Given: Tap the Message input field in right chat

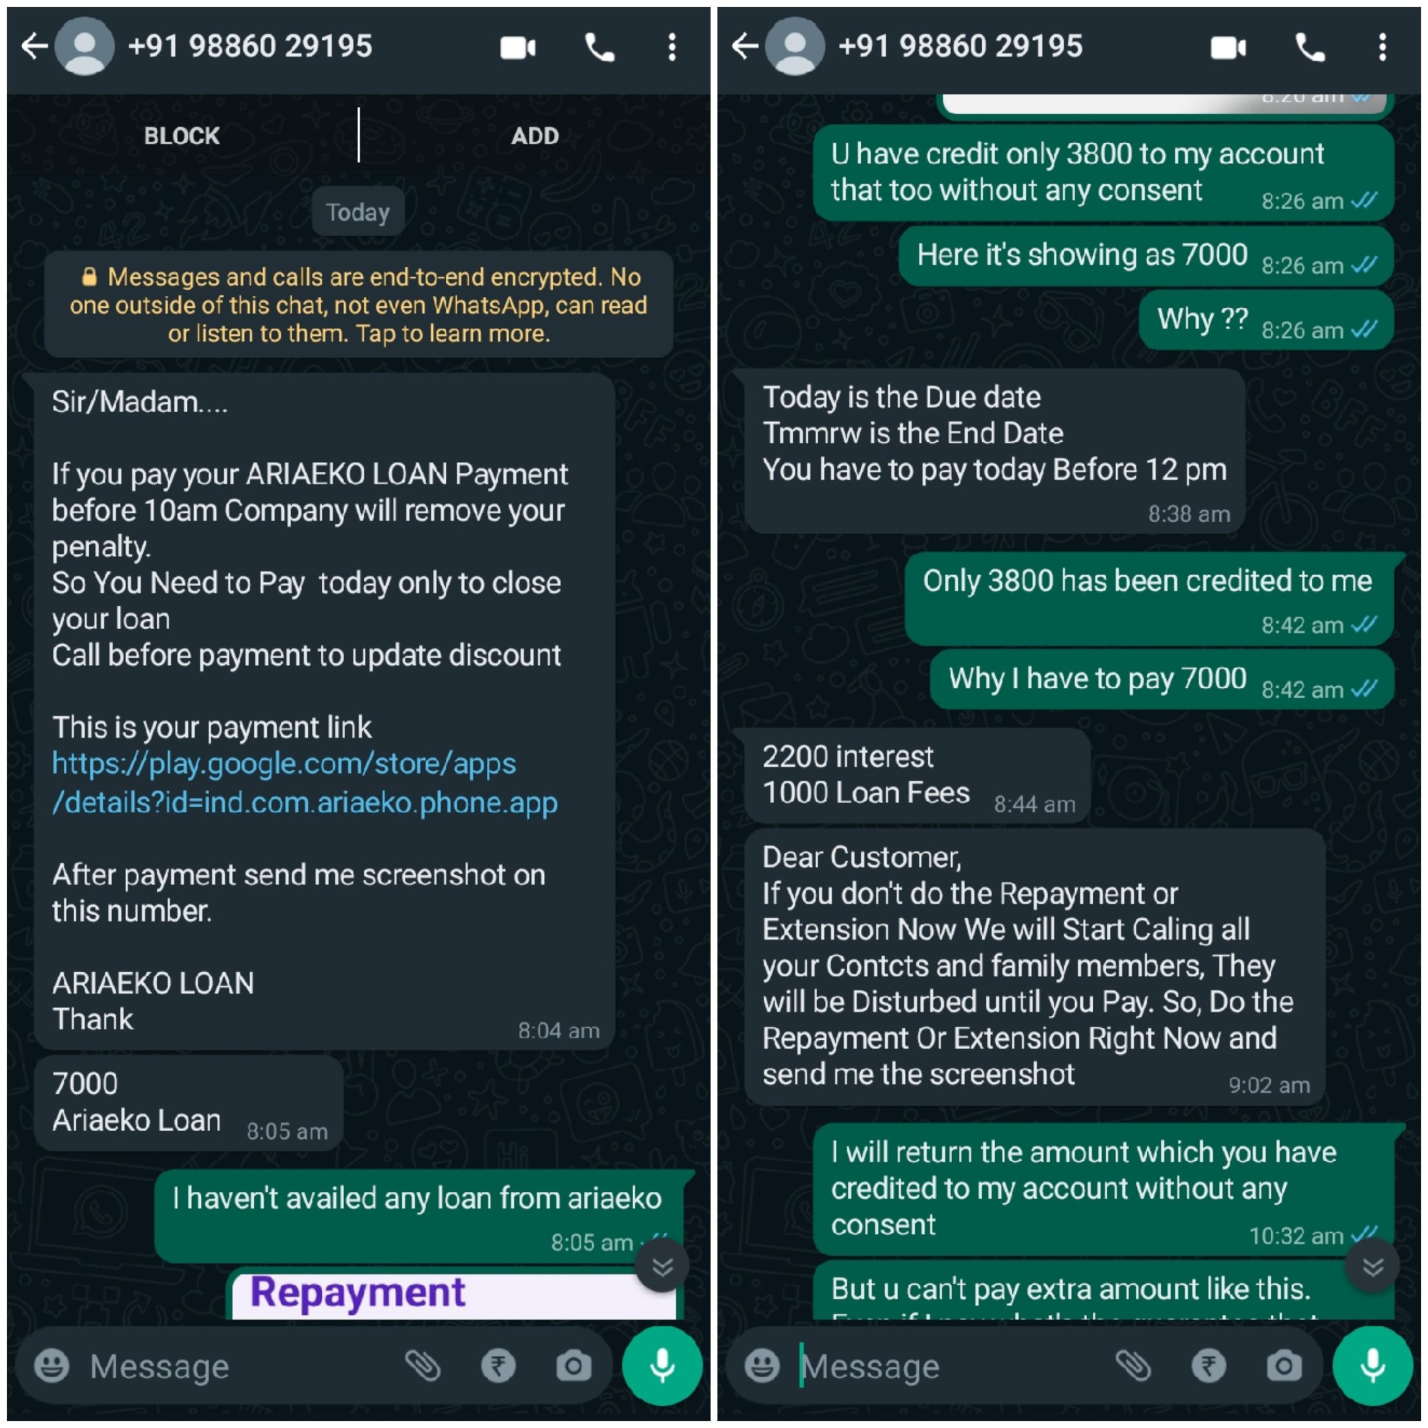Looking at the screenshot, I should pos(953,1366).
